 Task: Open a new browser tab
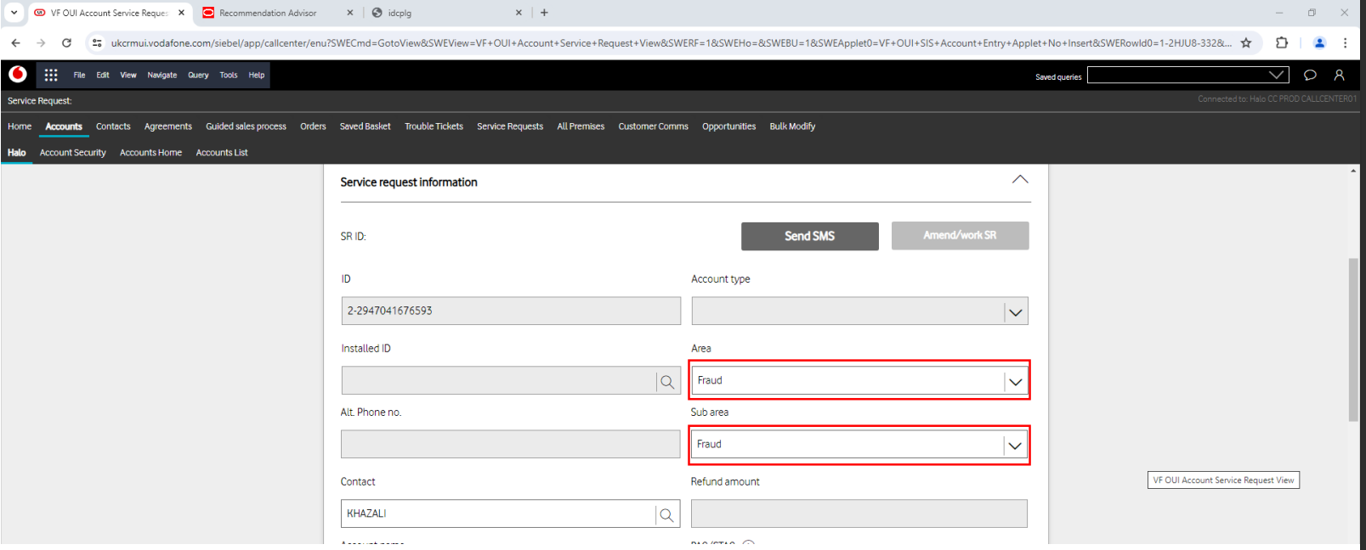point(544,13)
